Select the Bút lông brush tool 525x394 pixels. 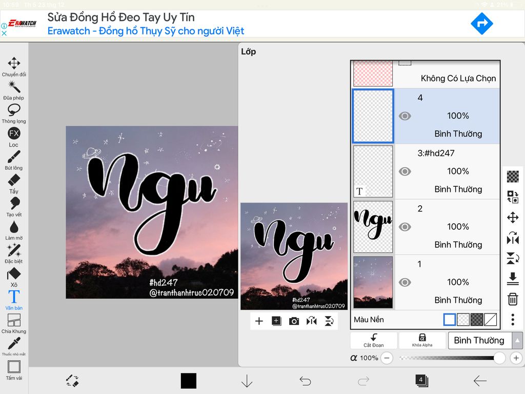click(14, 160)
